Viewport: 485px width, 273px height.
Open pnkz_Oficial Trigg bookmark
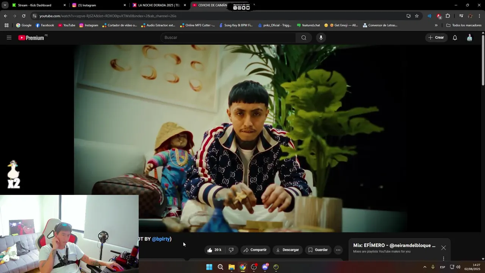(x=275, y=25)
